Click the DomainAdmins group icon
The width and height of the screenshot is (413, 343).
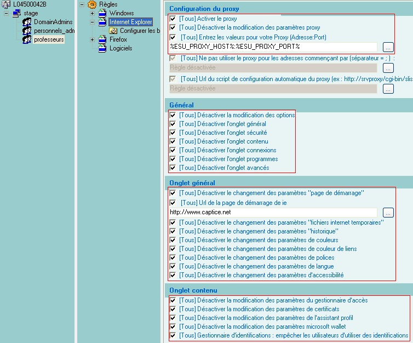[x=27, y=22]
